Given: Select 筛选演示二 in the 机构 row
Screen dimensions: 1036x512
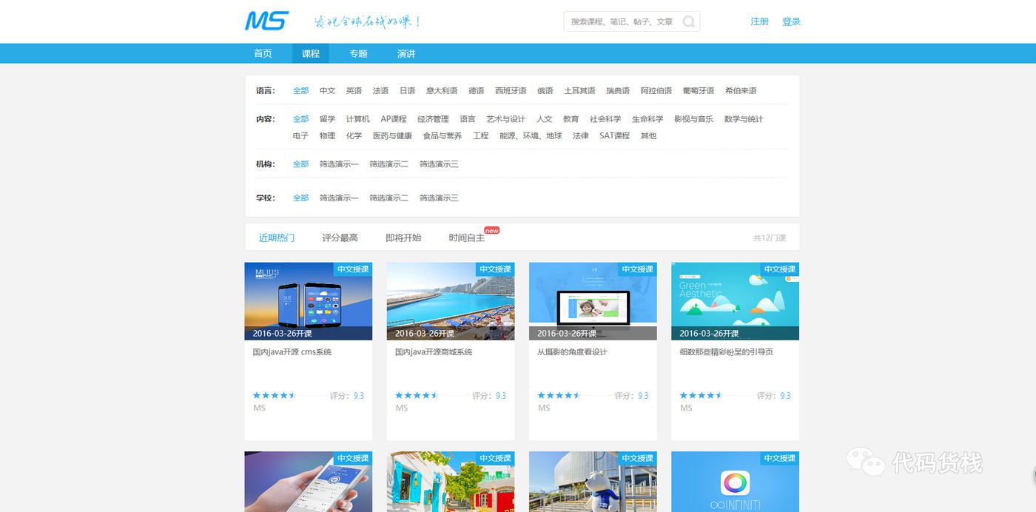Looking at the screenshot, I should (388, 164).
